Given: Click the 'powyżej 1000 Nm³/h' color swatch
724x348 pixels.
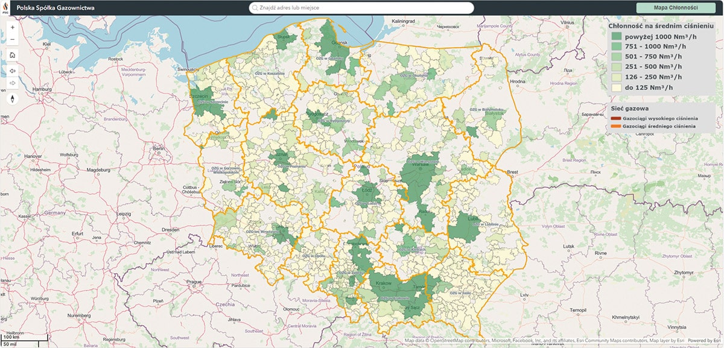Looking at the screenshot, I should click(x=616, y=36).
